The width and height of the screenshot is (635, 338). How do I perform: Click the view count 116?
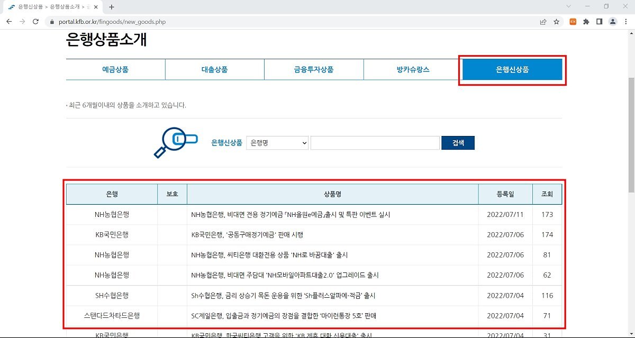coord(547,296)
